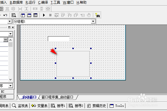
Task: Click equal vertical spacing icon
Action: pos(26,9)
